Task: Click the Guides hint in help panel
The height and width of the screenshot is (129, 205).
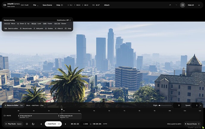Action: pyautogui.click(x=49, y=28)
